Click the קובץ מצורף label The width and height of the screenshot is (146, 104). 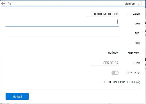(x=134, y=73)
